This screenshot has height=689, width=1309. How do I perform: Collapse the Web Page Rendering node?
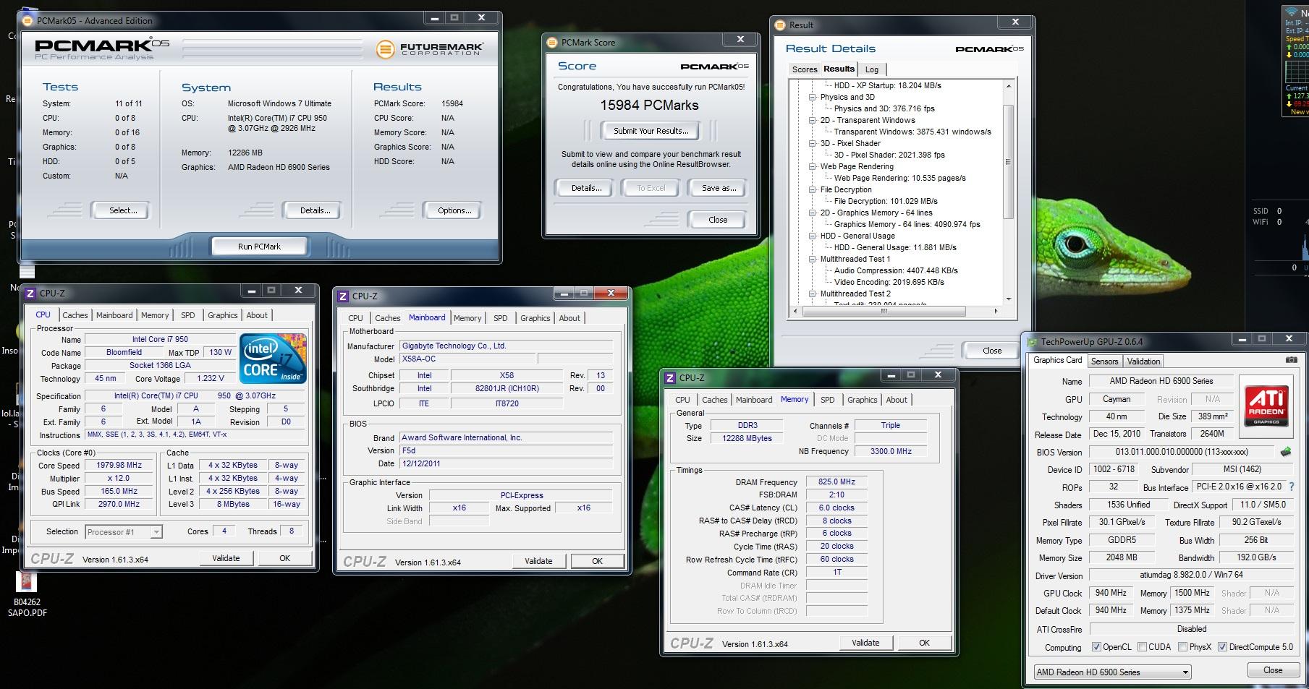point(813,166)
